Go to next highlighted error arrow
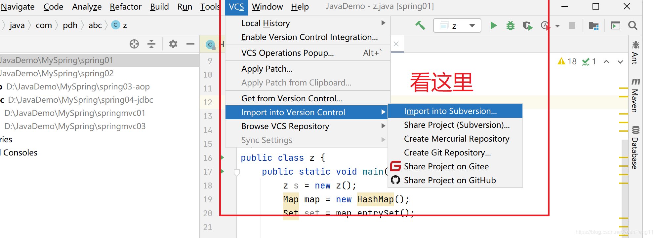The image size is (656, 238). tap(620, 62)
